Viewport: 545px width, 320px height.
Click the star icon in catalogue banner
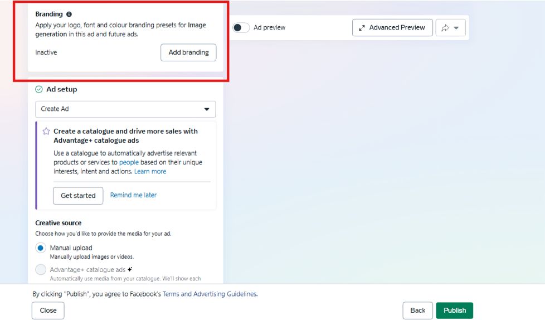[x=46, y=132]
